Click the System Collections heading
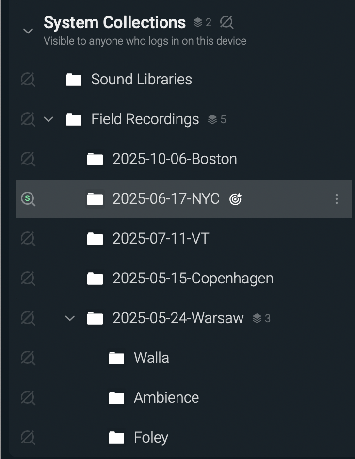Image resolution: width=355 pixels, height=459 pixels. click(114, 22)
